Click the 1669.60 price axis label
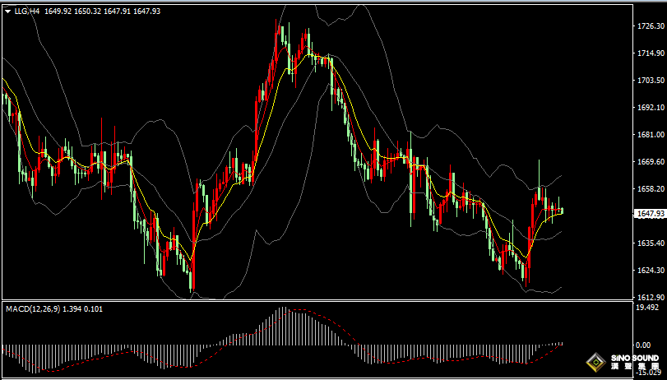 click(650, 162)
